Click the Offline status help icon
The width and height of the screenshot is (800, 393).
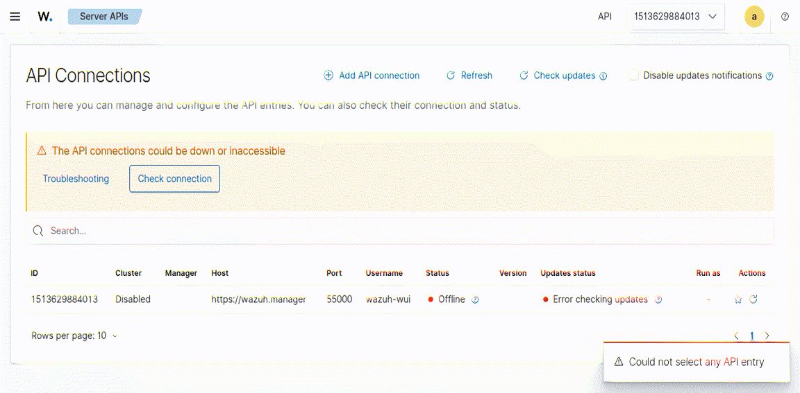point(475,300)
